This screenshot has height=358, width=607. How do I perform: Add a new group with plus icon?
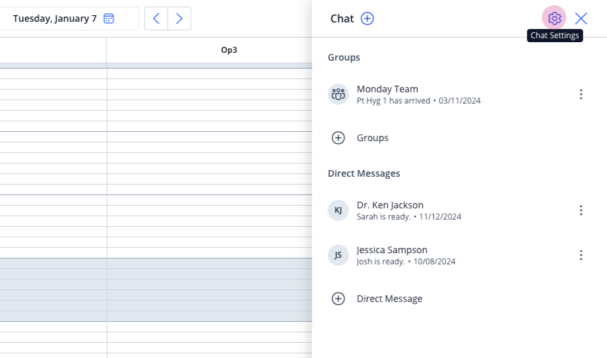tap(338, 138)
